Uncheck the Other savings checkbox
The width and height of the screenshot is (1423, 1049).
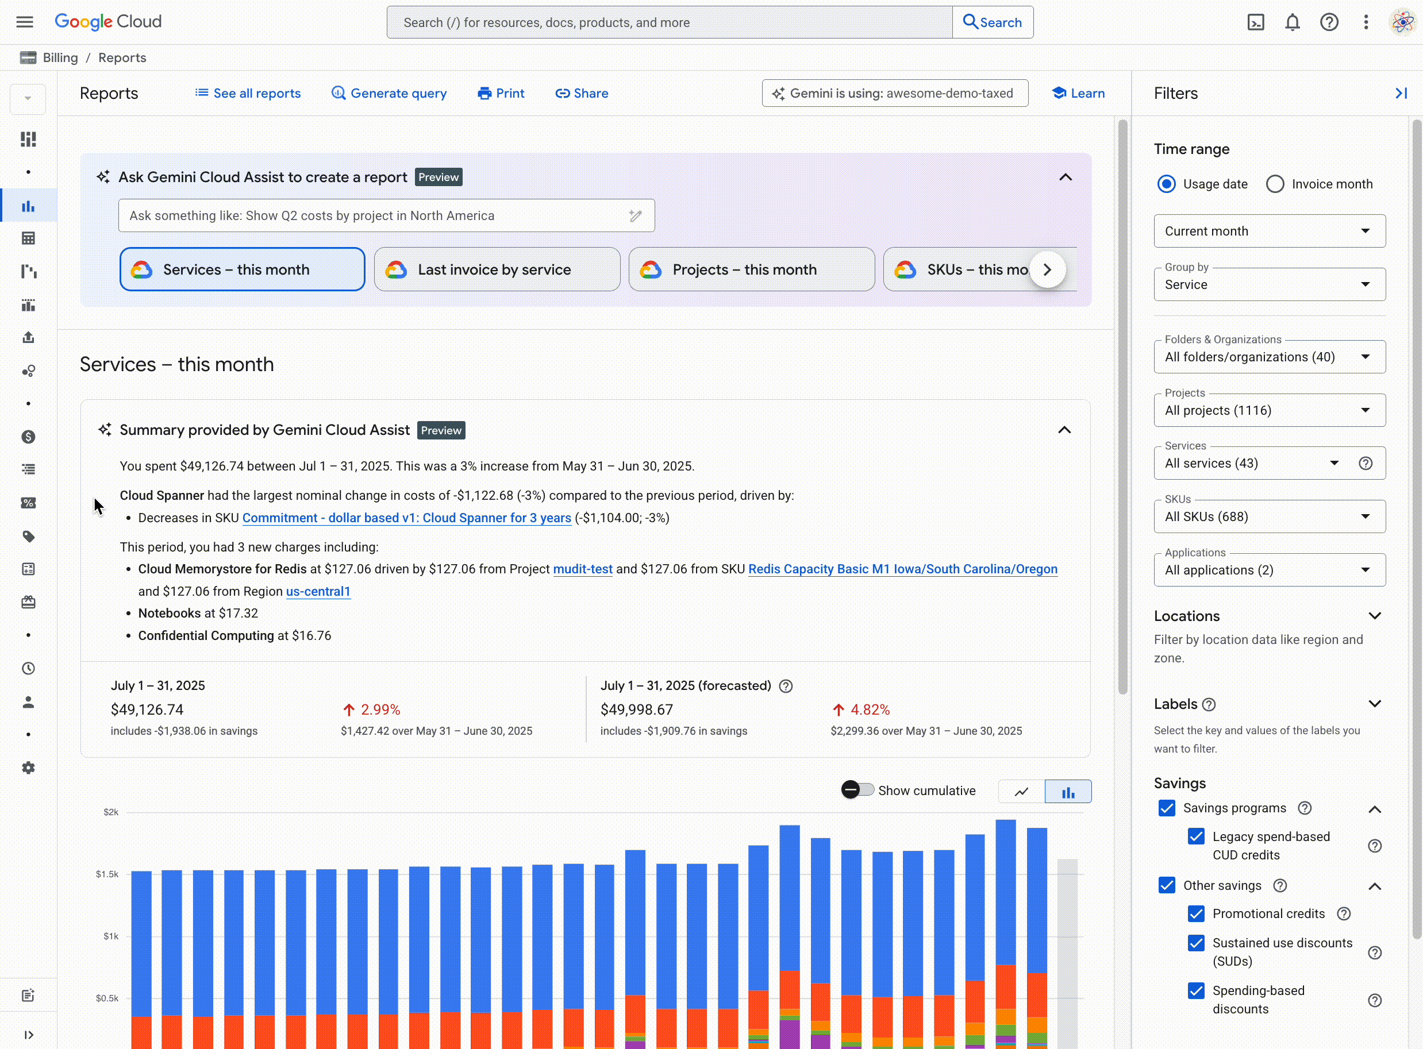[x=1167, y=886]
